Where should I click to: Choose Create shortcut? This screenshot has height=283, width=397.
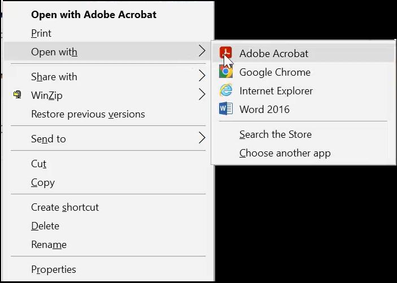tap(65, 207)
